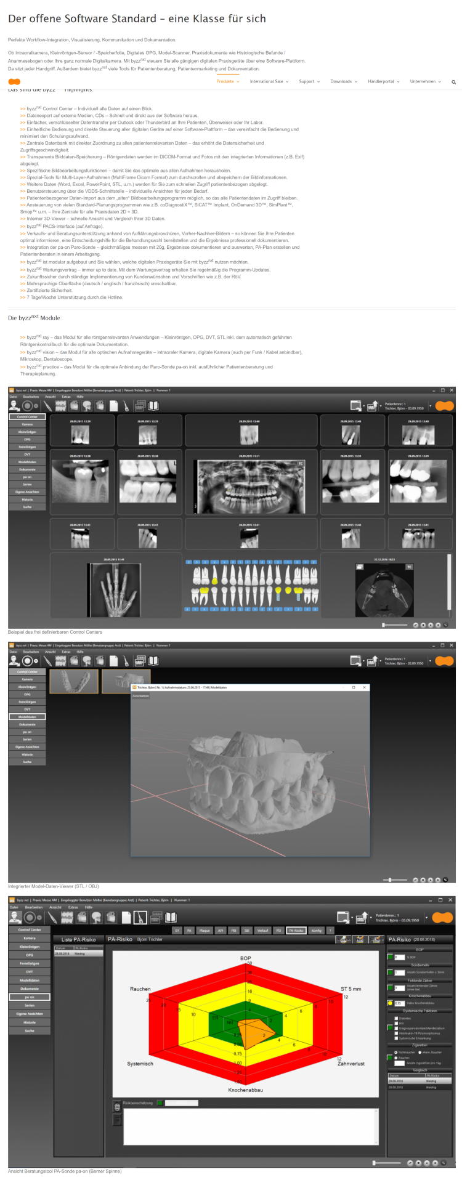The width and height of the screenshot is (462, 1177).
Task: Click the % BOP input field
Action: 400,957
